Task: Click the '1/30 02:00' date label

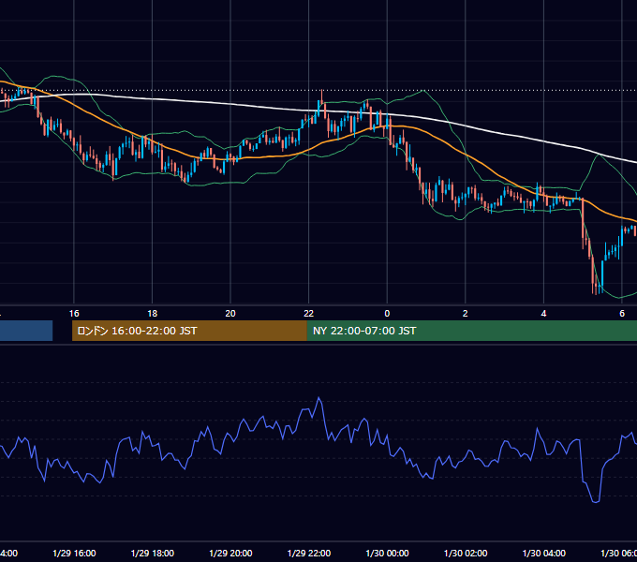Action: 466,553
